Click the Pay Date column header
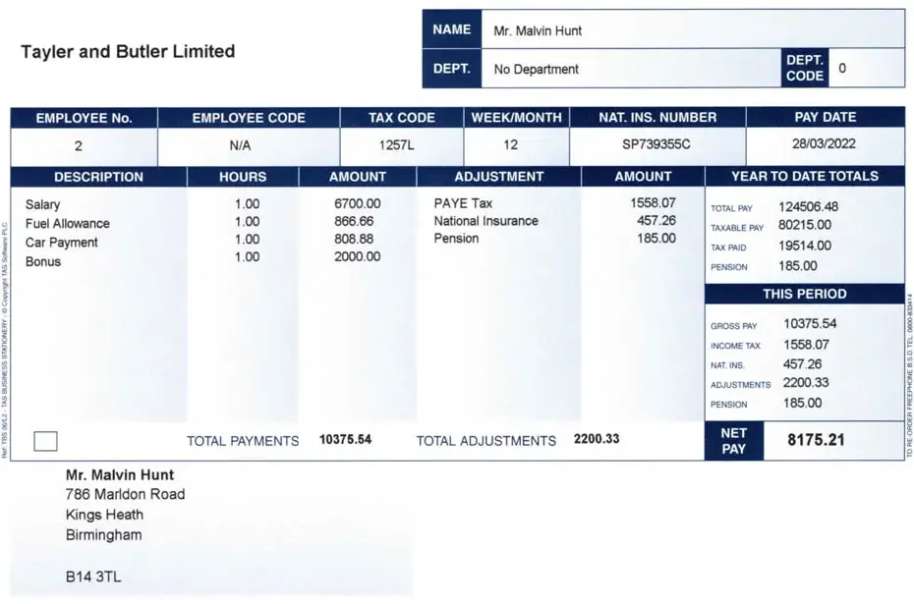 pos(826,117)
